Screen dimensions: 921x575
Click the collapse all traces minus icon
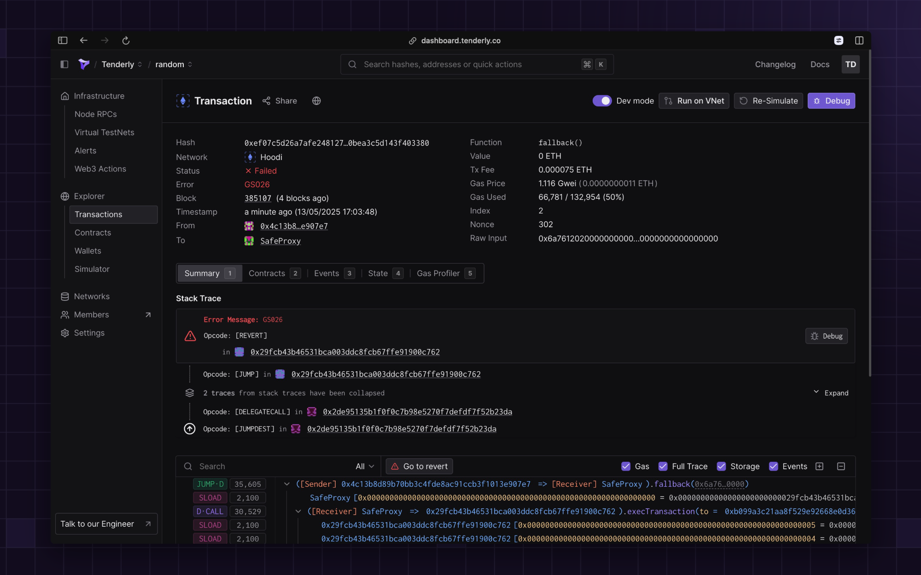click(841, 466)
